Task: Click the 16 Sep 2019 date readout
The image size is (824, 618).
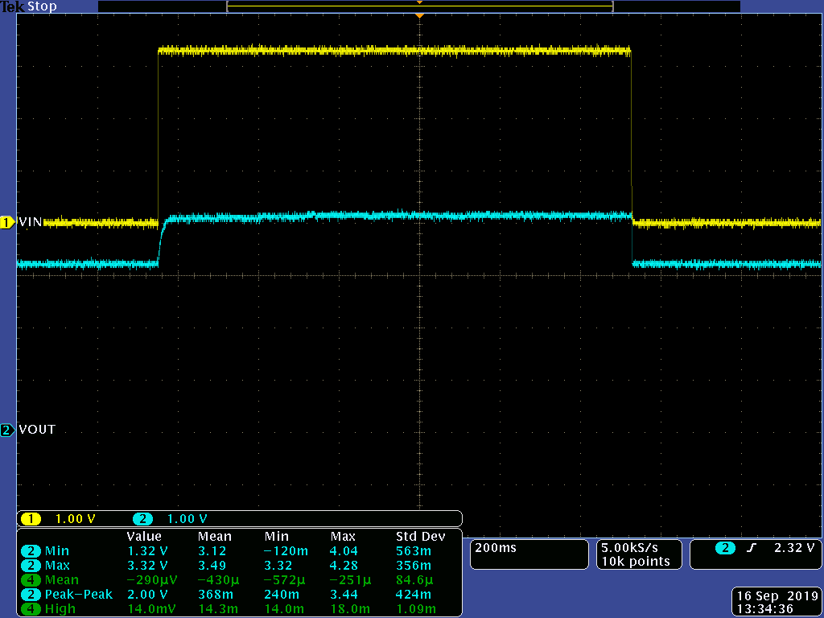Action: point(778,596)
